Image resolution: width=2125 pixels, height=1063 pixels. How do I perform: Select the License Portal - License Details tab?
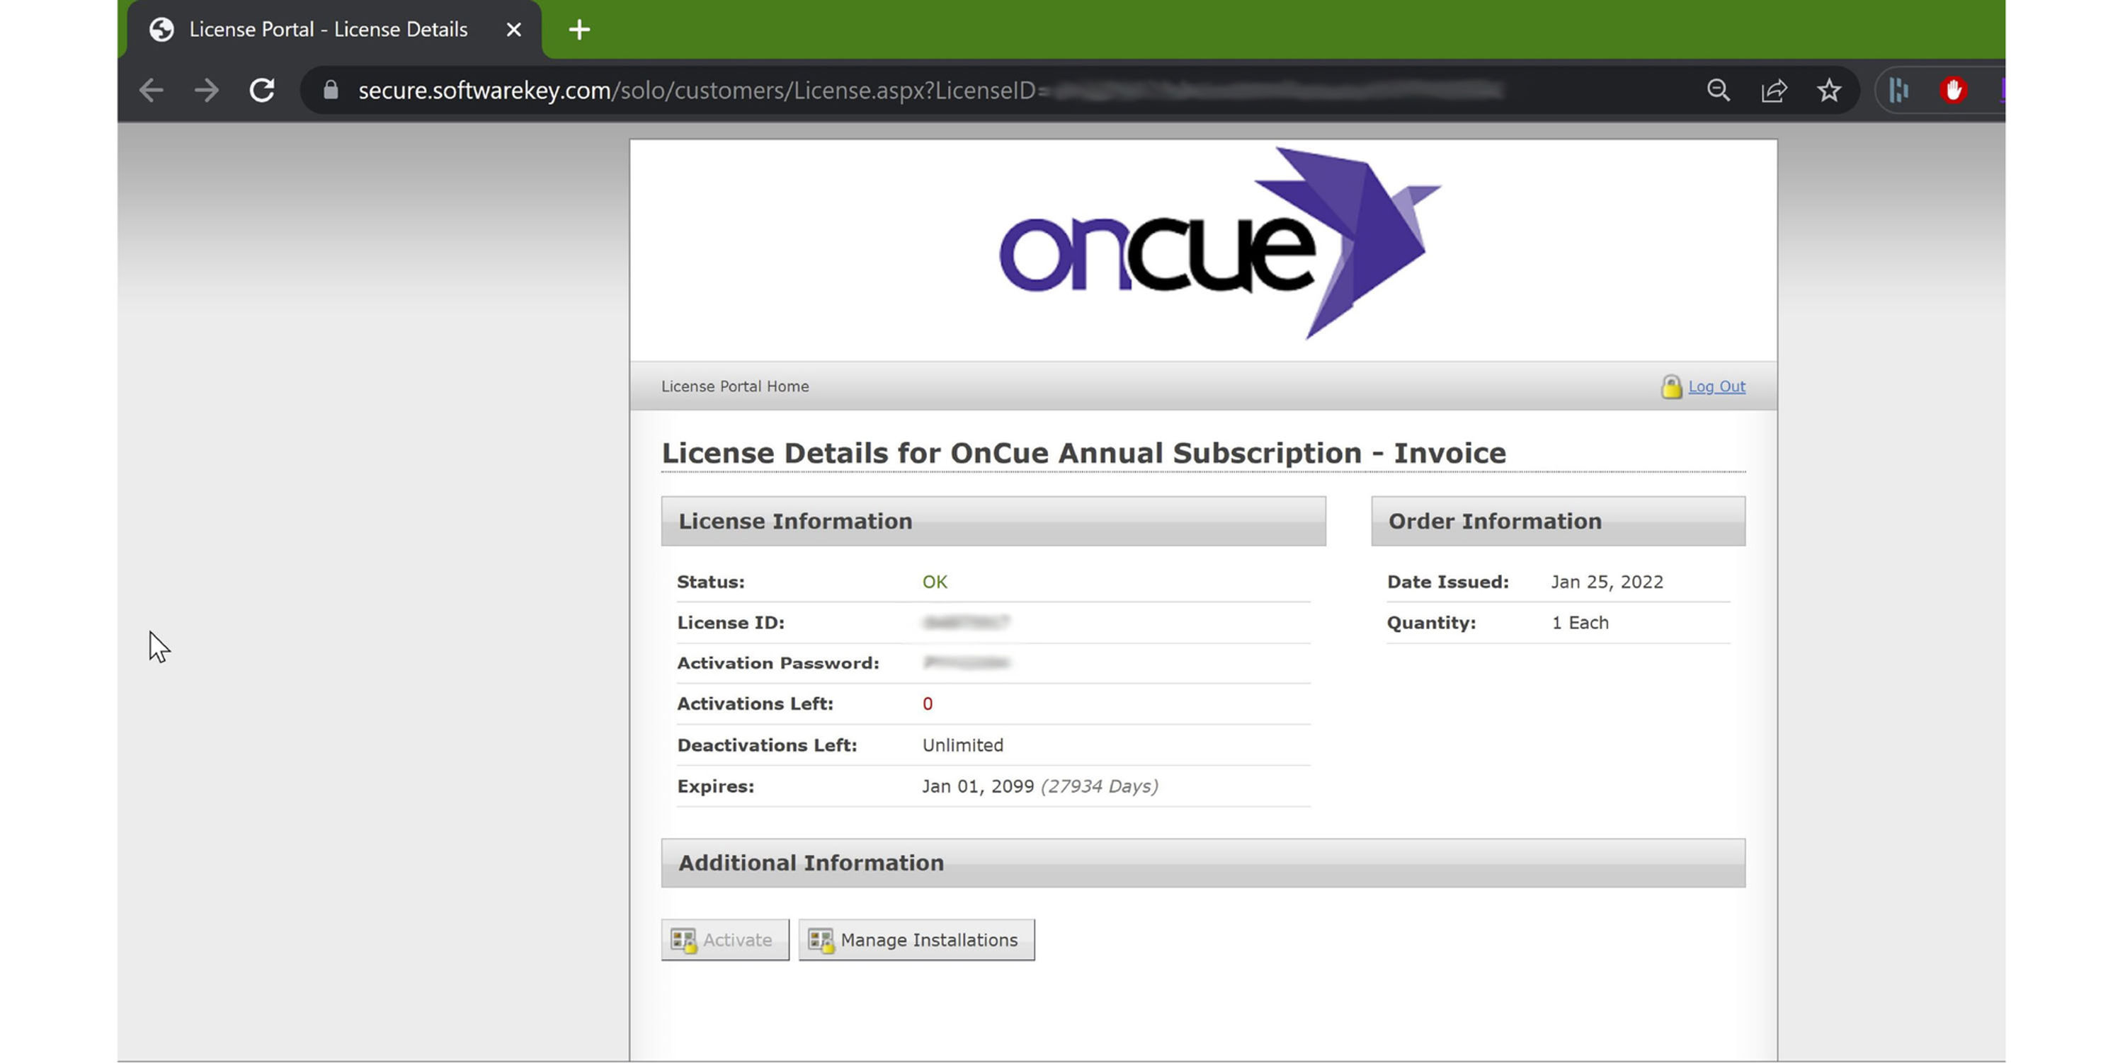[329, 30]
